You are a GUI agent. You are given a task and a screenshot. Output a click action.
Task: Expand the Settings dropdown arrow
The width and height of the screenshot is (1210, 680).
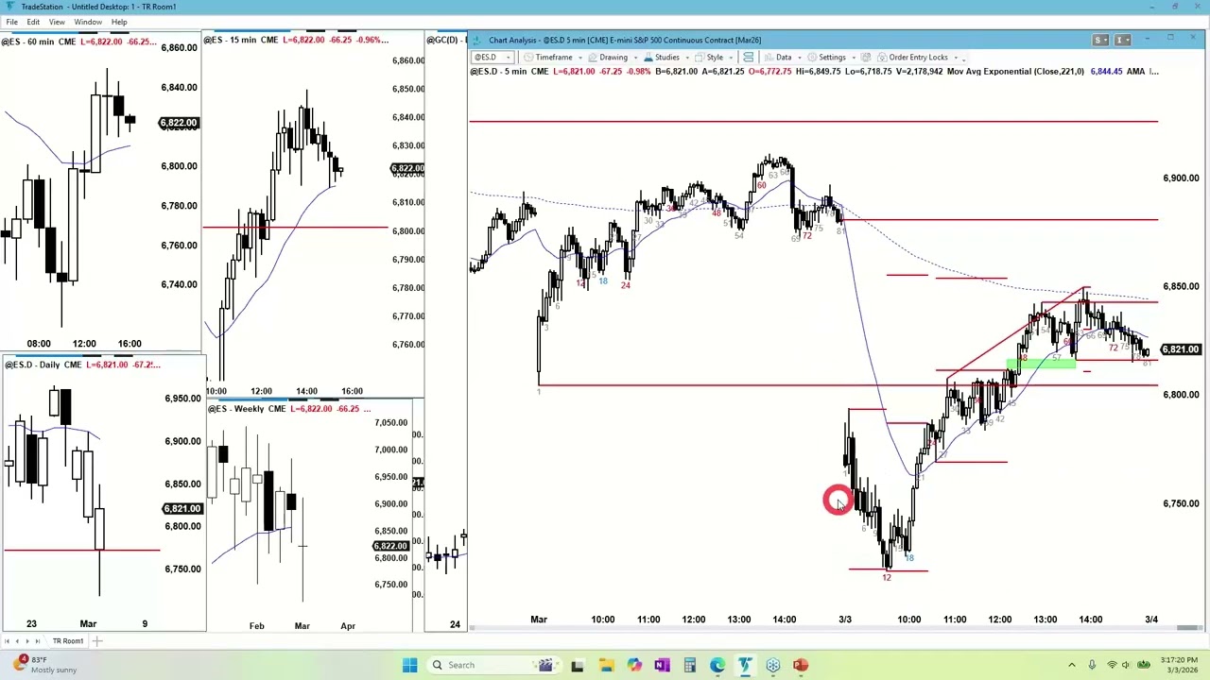tap(854, 58)
